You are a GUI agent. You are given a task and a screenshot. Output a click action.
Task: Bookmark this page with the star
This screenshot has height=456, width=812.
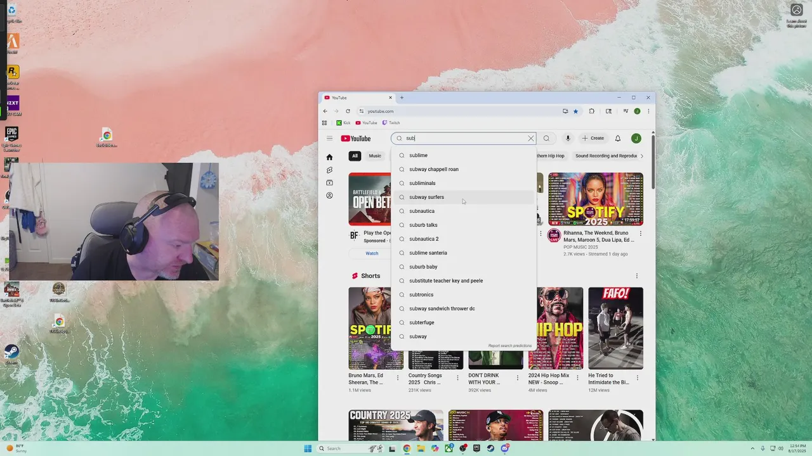[x=576, y=111]
